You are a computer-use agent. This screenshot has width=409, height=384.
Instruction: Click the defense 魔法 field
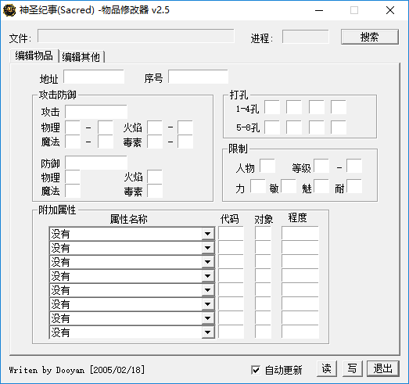click(73, 191)
